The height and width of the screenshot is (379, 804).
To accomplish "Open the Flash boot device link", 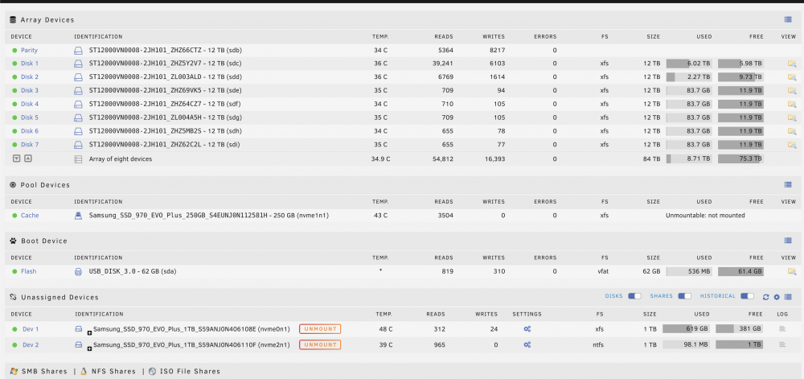I will click(x=29, y=271).
